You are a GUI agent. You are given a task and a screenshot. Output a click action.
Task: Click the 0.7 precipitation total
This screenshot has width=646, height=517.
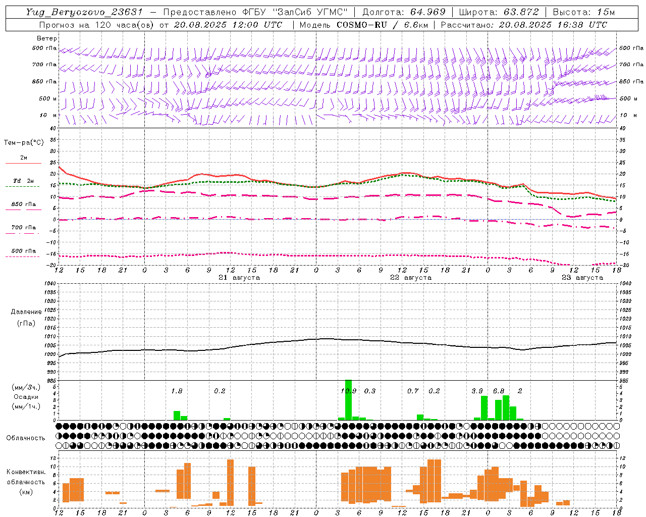pos(413,391)
